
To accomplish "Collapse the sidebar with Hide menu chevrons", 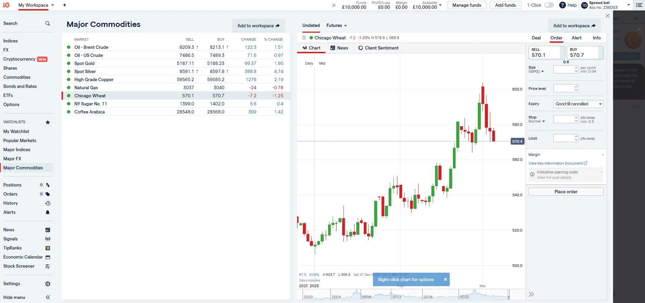I will tap(47, 297).
